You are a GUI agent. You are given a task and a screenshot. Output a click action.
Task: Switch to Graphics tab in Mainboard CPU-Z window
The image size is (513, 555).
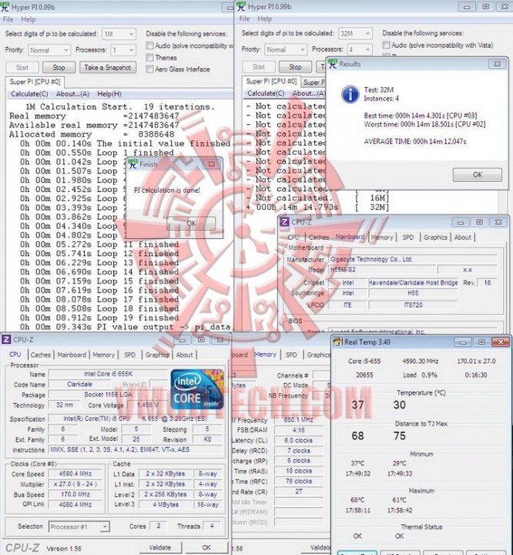click(435, 237)
